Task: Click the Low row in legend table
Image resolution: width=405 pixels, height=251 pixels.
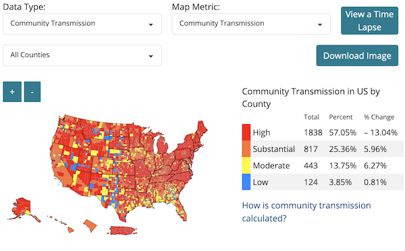Action: [323, 182]
